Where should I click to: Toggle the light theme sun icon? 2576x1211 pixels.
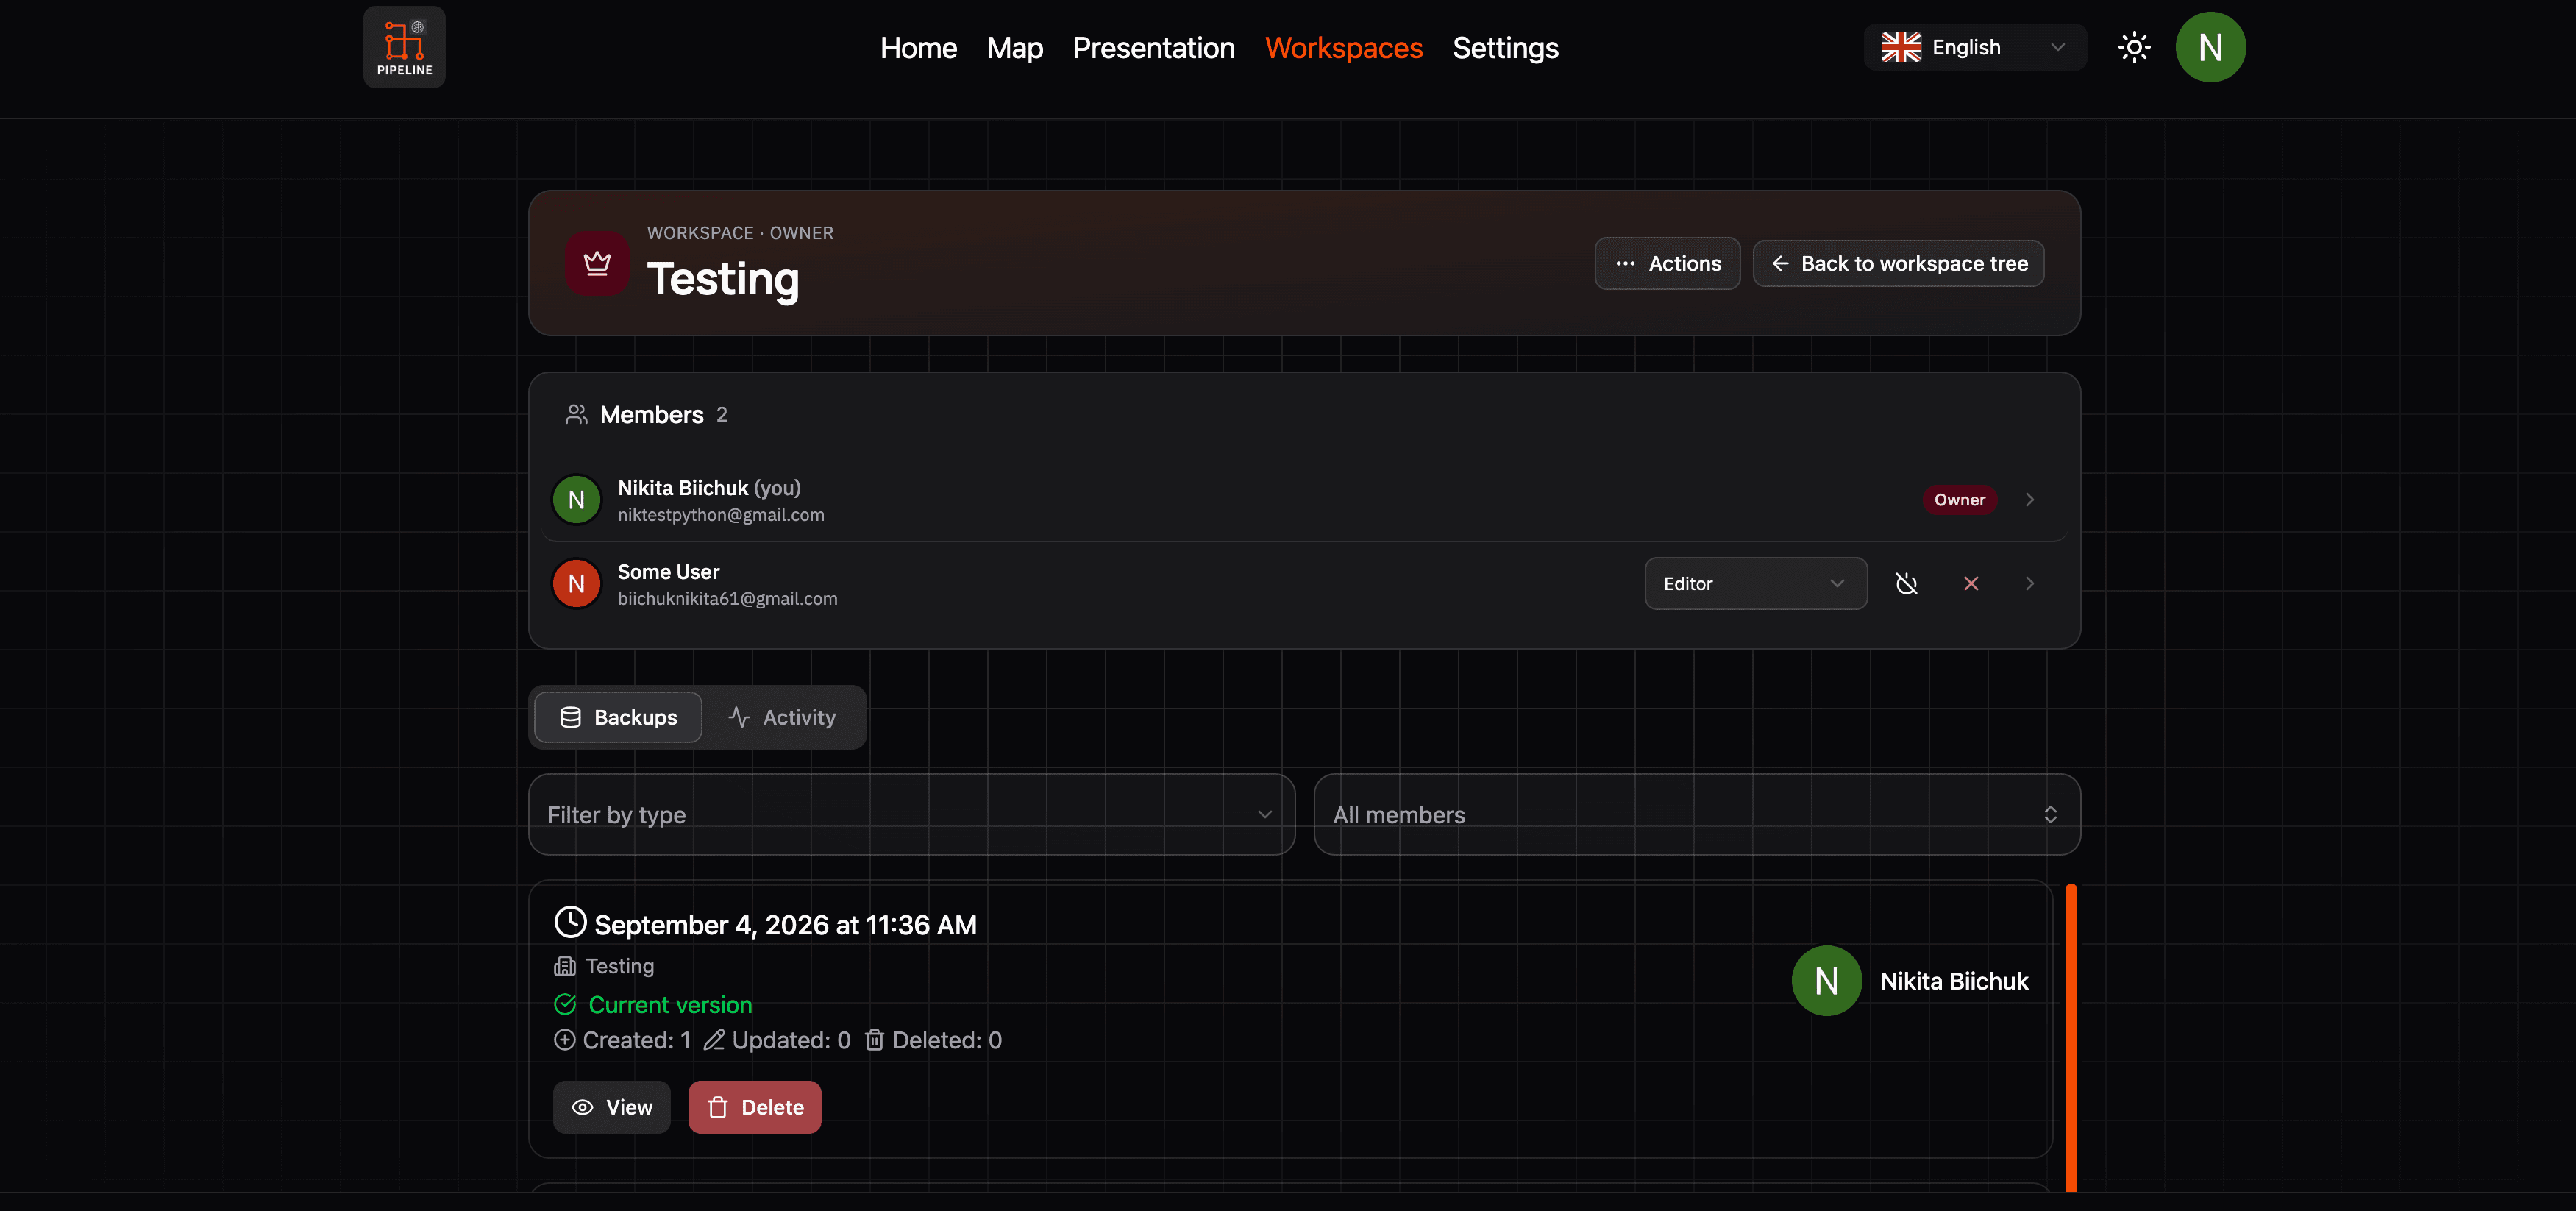click(2134, 47)
